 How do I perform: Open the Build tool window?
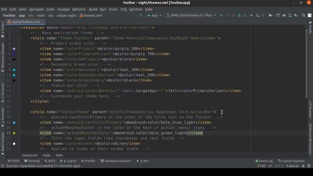50,161
